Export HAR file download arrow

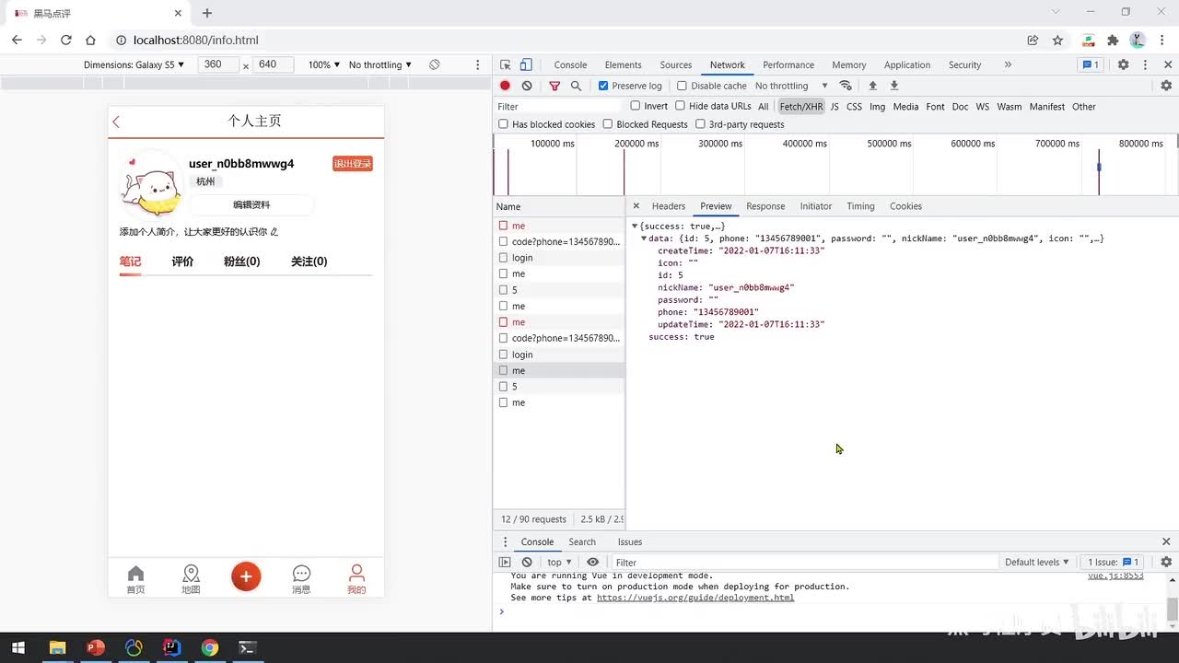[893, 86]
